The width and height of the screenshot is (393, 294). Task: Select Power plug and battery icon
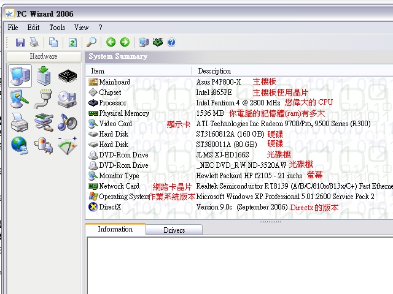pyautogui.click(x=44, y=146)
